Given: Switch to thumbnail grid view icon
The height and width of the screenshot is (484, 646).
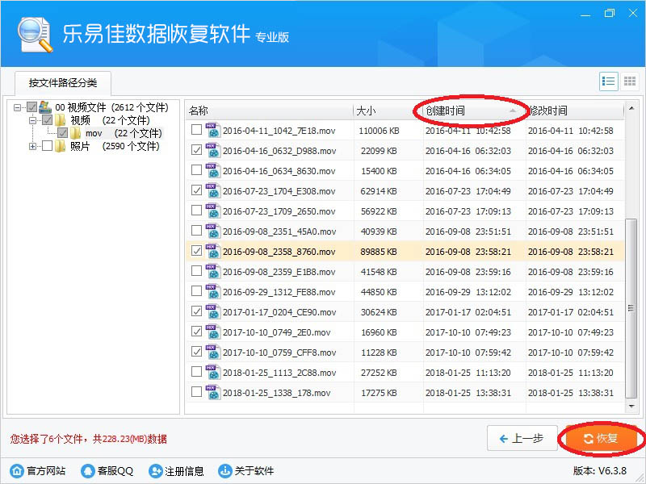Looking at the screenshot, I should point(629,81).
